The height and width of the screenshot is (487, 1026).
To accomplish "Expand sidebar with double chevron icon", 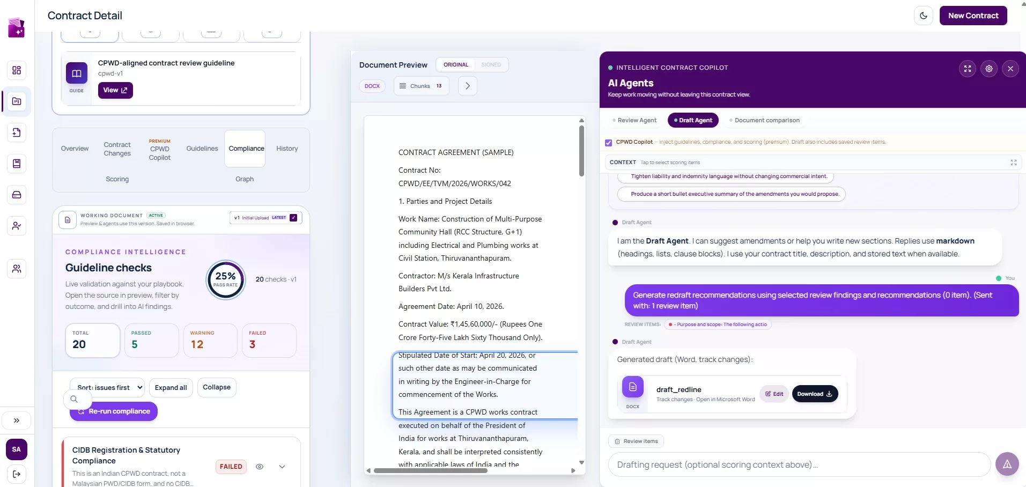I will 17,420.
